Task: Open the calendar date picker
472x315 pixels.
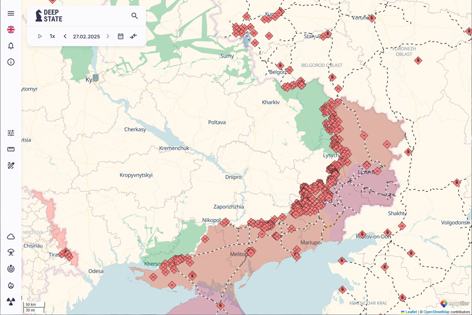Action: (x=121, y=36)
